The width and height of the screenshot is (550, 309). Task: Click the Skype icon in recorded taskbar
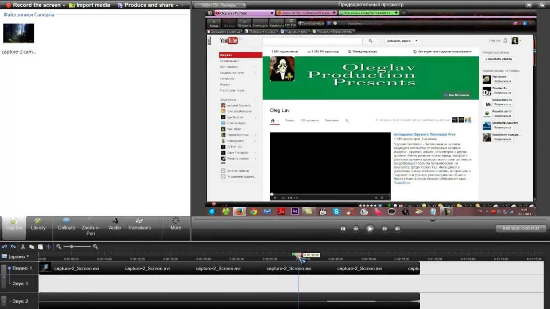tap(336, 212)
